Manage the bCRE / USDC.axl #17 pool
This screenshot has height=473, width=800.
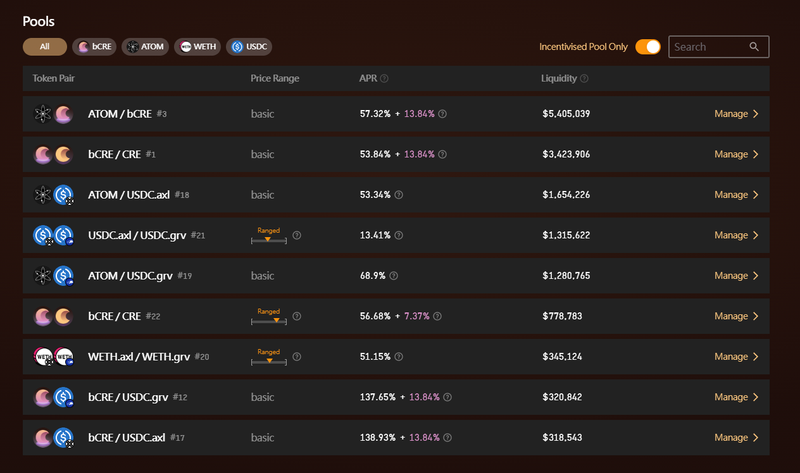(737, 438)
